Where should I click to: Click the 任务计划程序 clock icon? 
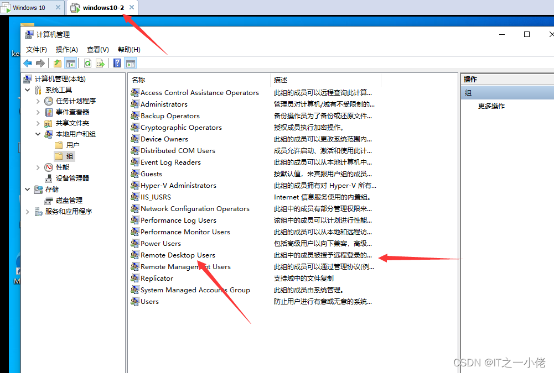point(49,101)
